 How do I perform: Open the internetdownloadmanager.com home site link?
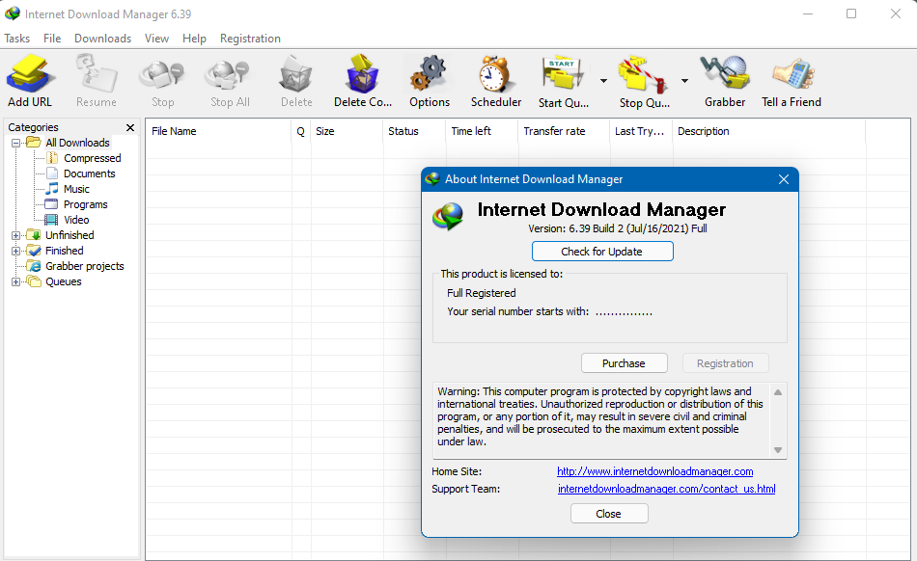tap(655, 471)
